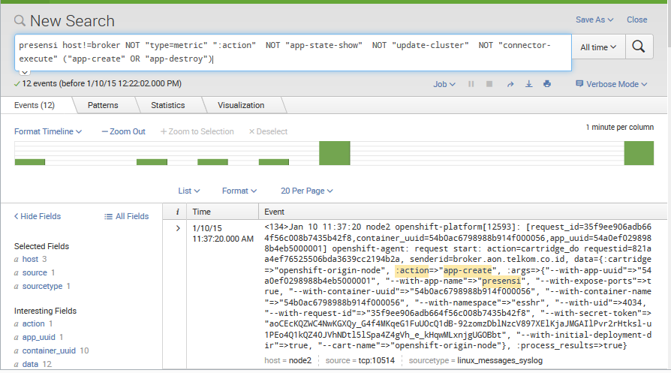
Task: Select the first timeline bar
Action: 30,161
